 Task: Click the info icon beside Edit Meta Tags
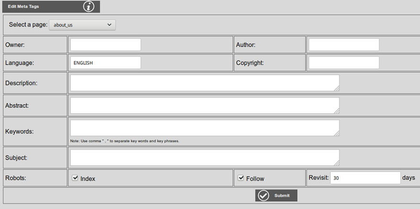89,7
